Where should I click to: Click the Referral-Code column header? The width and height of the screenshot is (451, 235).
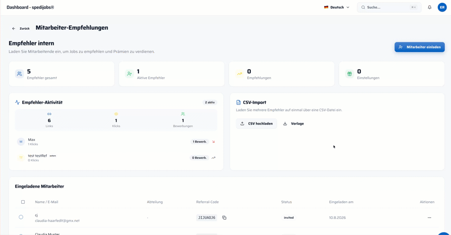pos(207,202)
